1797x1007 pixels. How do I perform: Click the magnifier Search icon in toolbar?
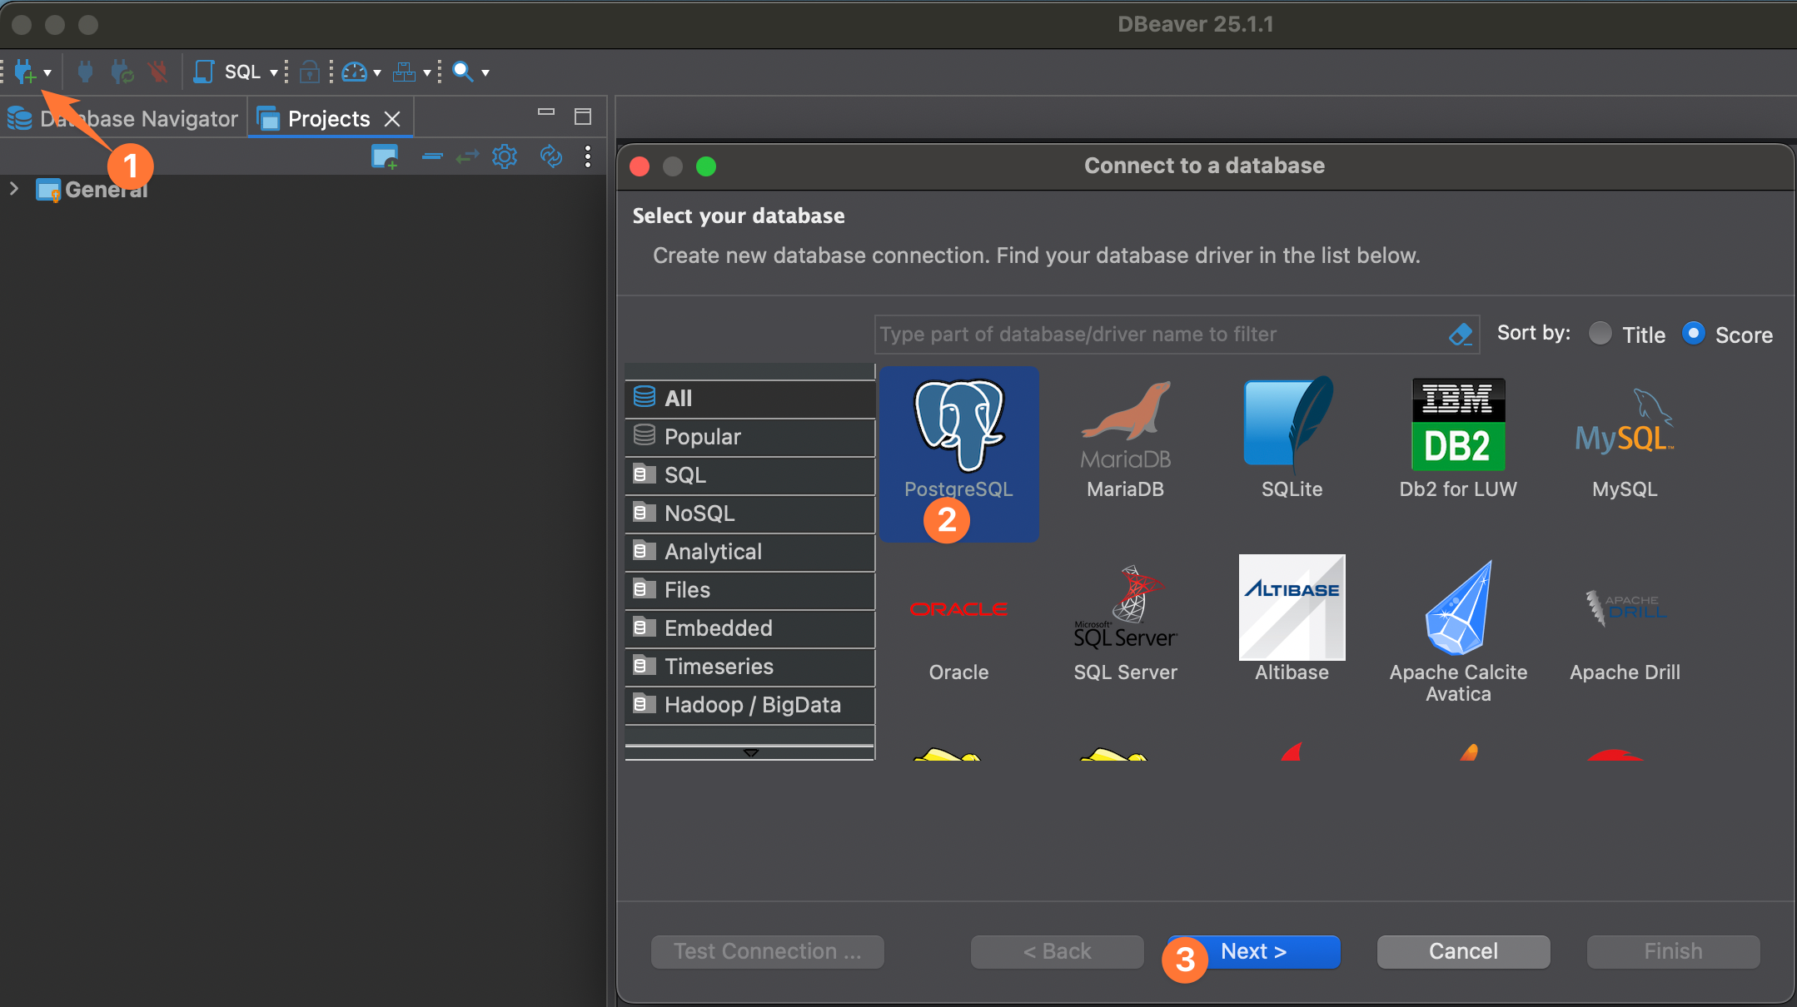tap(462, 72)
